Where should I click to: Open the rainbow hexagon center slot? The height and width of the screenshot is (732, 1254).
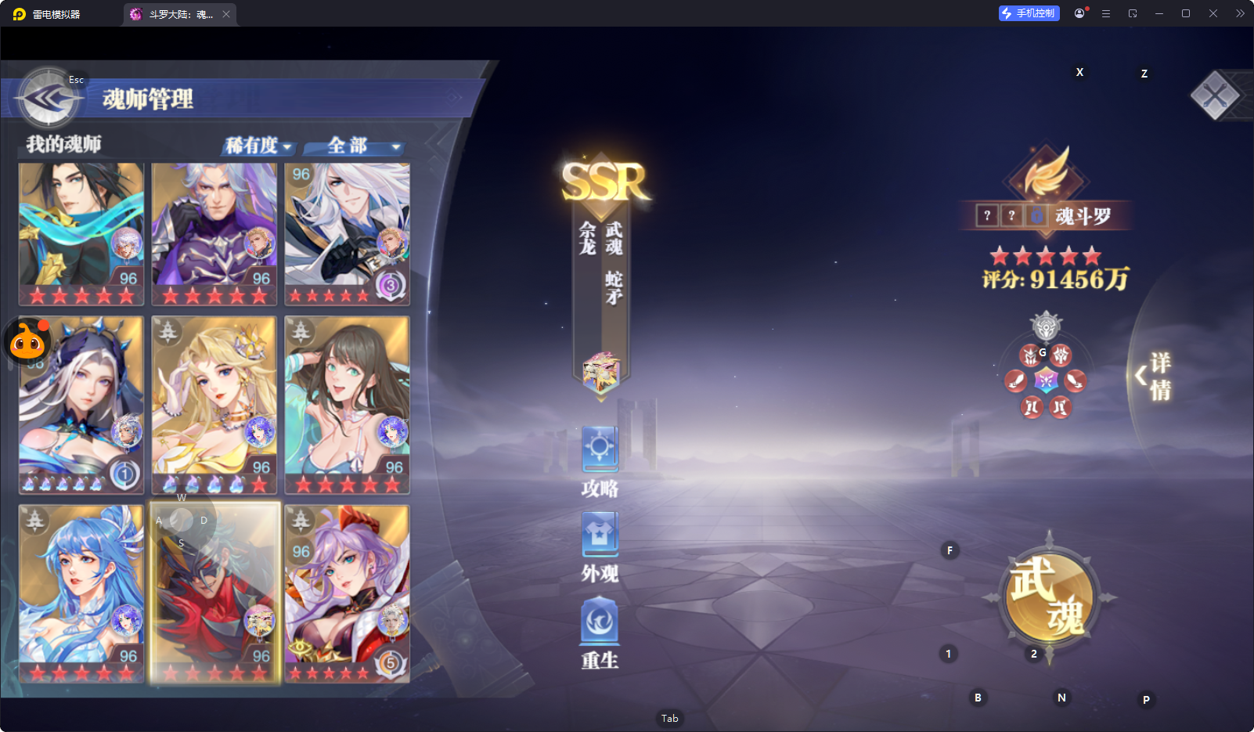click(x=1046, y=381)
